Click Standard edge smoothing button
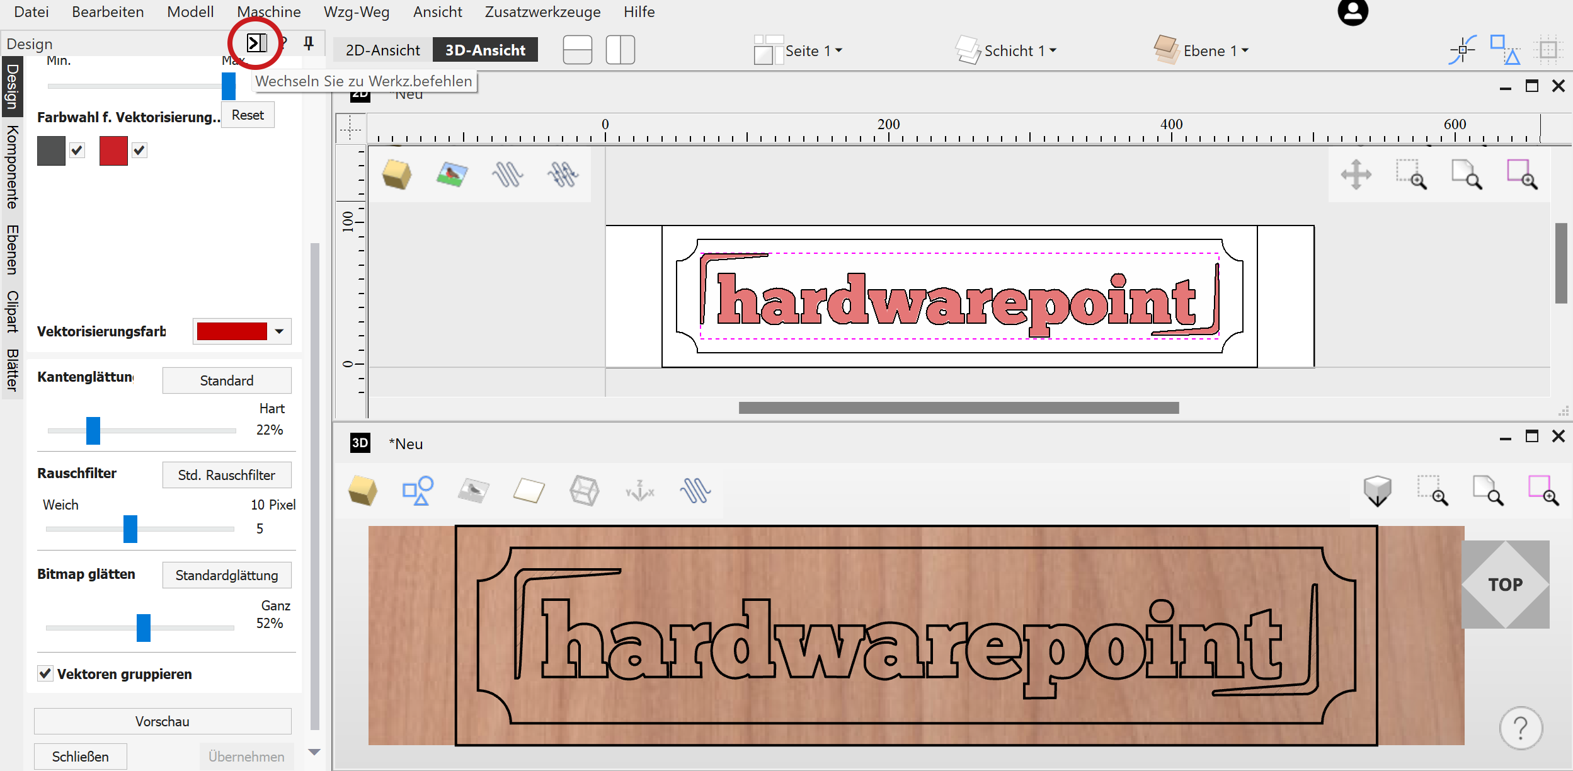Viewport: 1573px width, 771px height. pyautogui.click(x=227, y=380)
